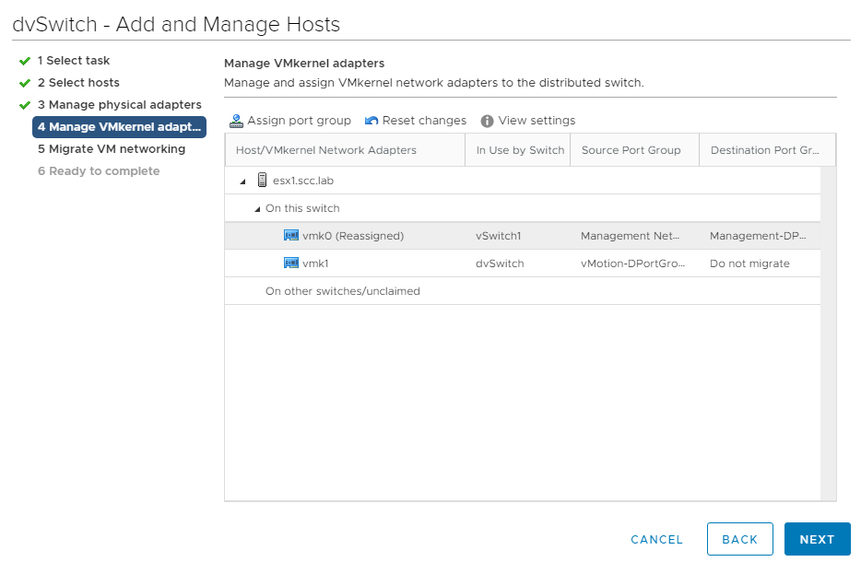The image size is (861, 562).
Task: Collapse the On this switch group
Action: 258,208
